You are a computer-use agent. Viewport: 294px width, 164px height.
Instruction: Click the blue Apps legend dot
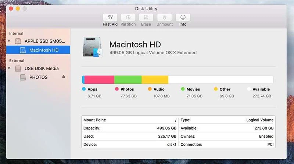pyautogui.click(x=84, y=89)
